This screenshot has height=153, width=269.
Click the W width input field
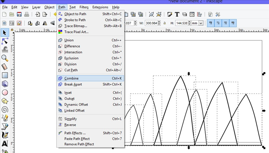click(x=151, y=23)
